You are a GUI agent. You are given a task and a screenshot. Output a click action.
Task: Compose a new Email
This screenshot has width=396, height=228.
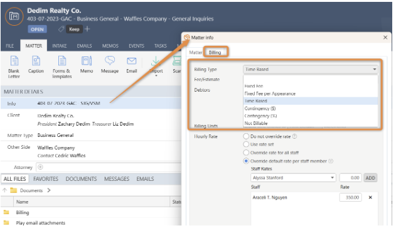click(132, 65)
